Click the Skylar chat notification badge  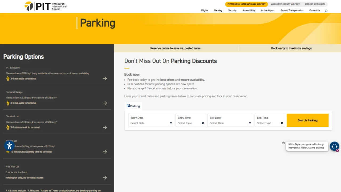(x=337, y=151)
